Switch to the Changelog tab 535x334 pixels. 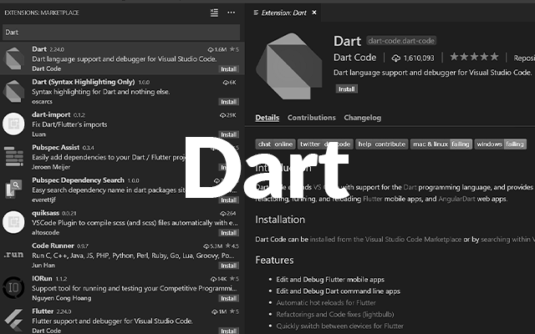point(362,118)
